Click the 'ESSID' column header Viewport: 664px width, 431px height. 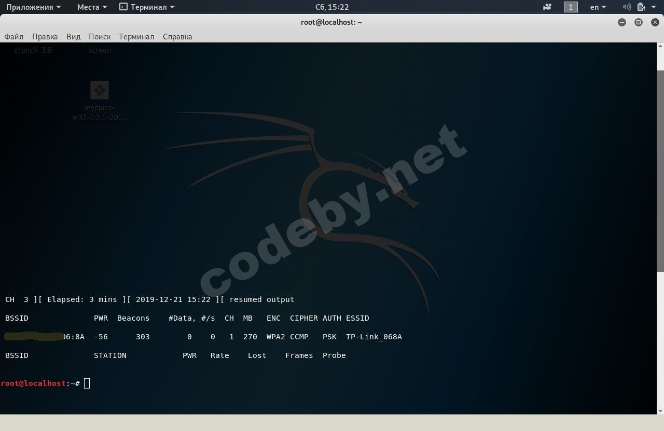coord(357,318)
